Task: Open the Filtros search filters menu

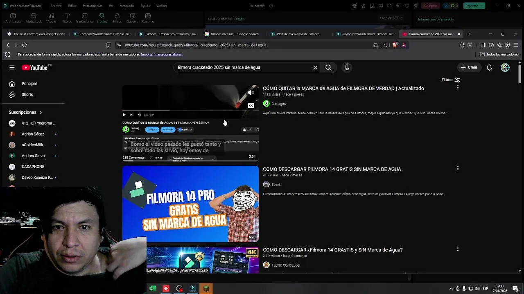Action: pyautogui.click(x=451, y=80)
